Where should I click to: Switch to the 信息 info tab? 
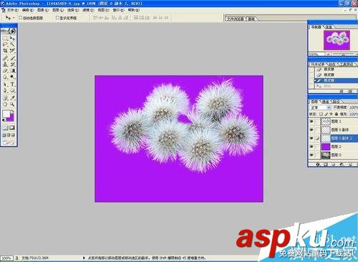(329, 27)
